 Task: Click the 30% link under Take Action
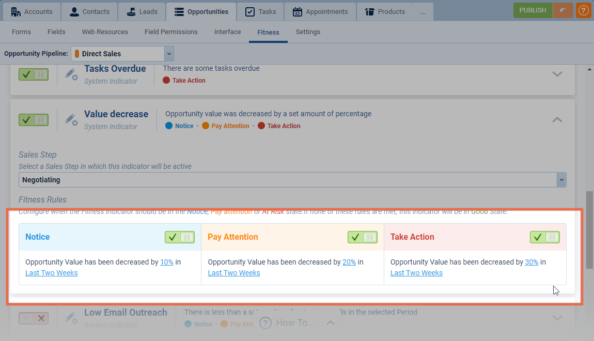coord(532,262)
